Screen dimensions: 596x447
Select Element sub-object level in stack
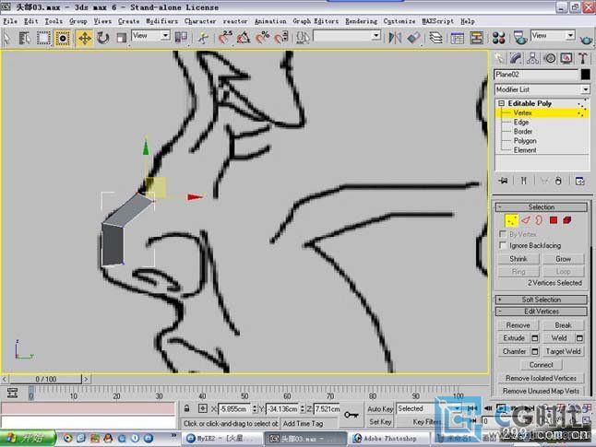525,150
